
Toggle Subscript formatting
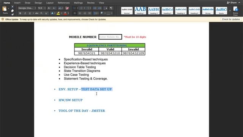pyautogui.click(x=41, y=13)
